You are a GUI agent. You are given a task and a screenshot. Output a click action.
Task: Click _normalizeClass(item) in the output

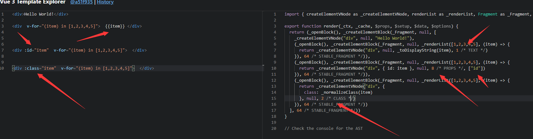(x=347, y=92)
